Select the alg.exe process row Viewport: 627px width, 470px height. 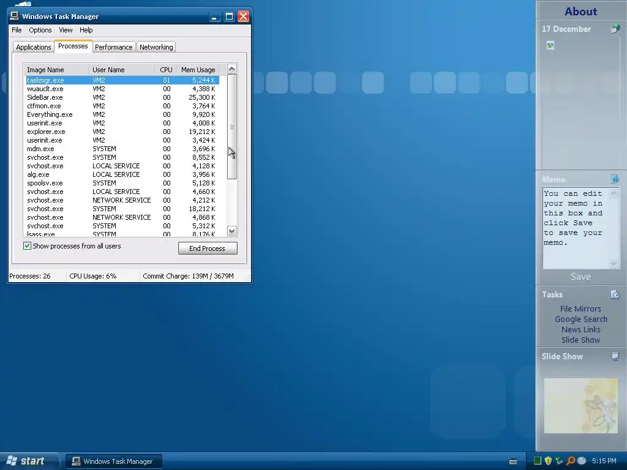tap(122, 174)
